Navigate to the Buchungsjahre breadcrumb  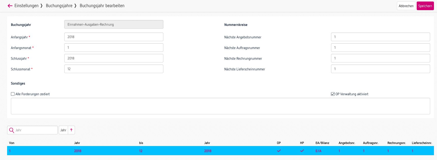(59, 6)
